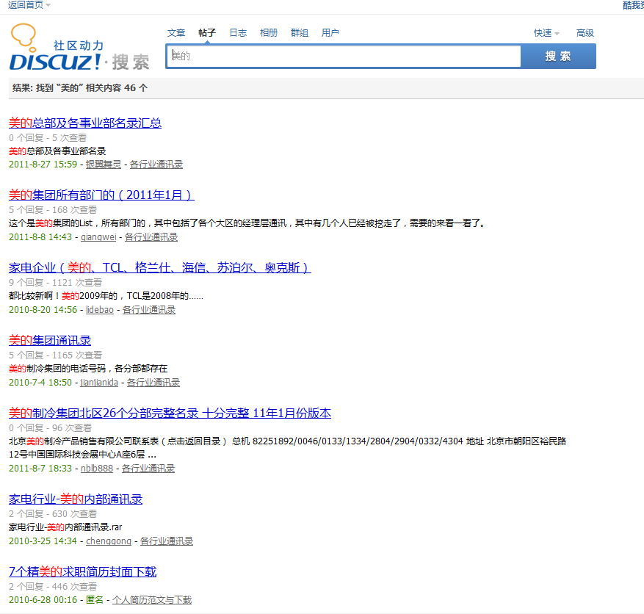Click the stats text 5 个回复 - 168 次查看
Viewport: 644px width, 614px height.
(53, 210)
